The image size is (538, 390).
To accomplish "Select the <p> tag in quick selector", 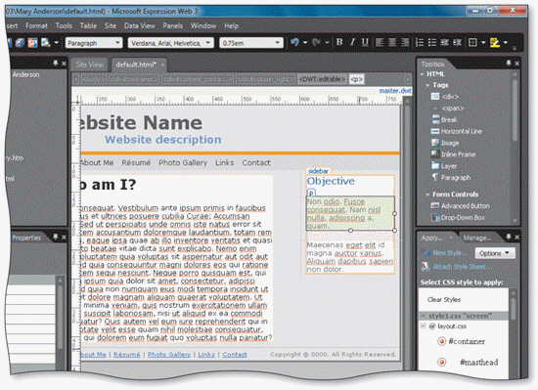I will [356, 79].
